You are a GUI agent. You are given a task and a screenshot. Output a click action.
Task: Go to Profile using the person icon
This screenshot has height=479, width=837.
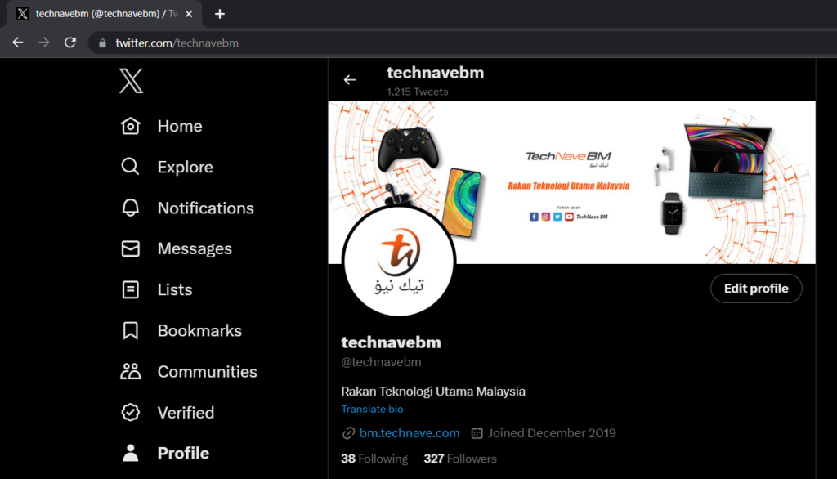(130, 453)
